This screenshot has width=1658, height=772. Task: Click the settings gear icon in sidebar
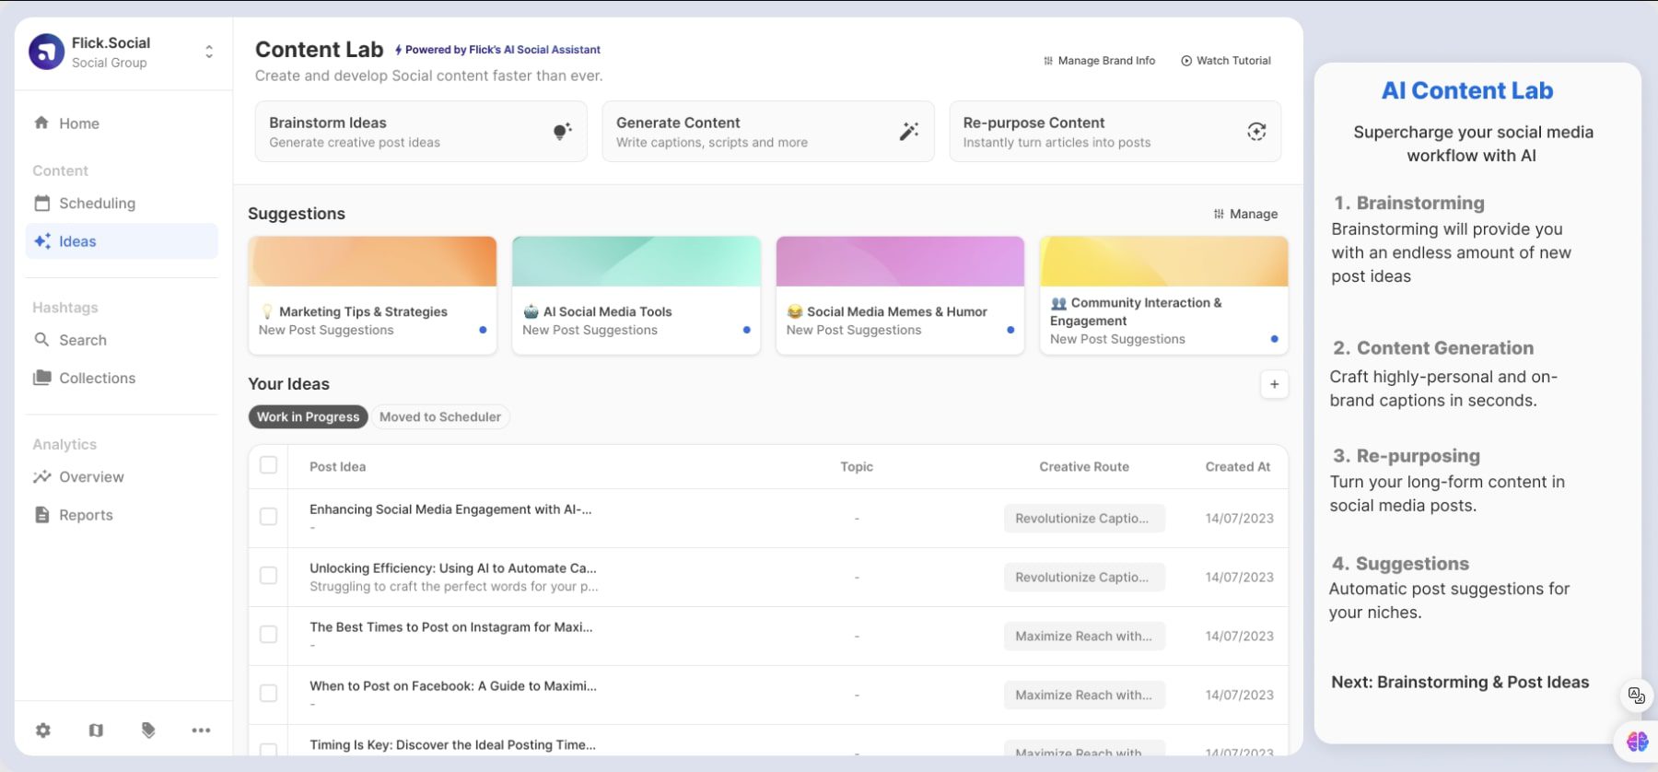click(x=43, y=731)
